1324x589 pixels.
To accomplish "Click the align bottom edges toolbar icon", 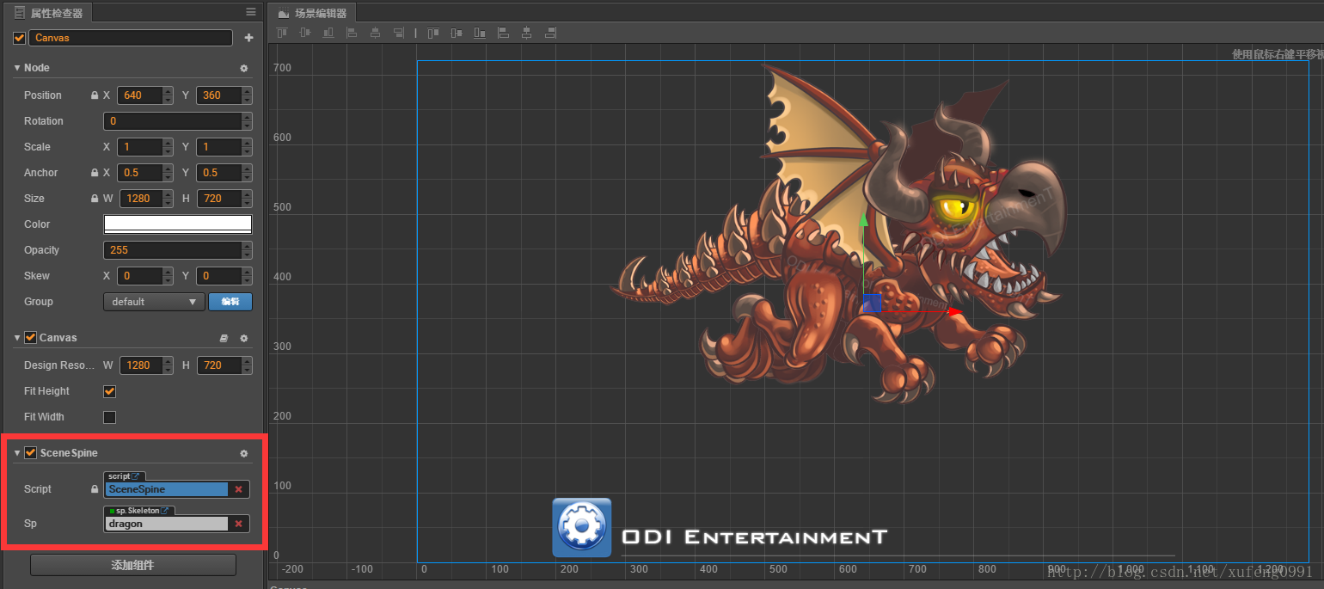I will coord(328,33).
